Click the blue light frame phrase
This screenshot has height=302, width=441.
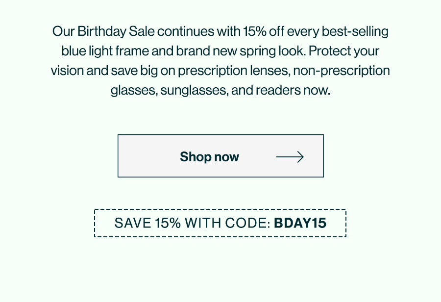[105, 51]
